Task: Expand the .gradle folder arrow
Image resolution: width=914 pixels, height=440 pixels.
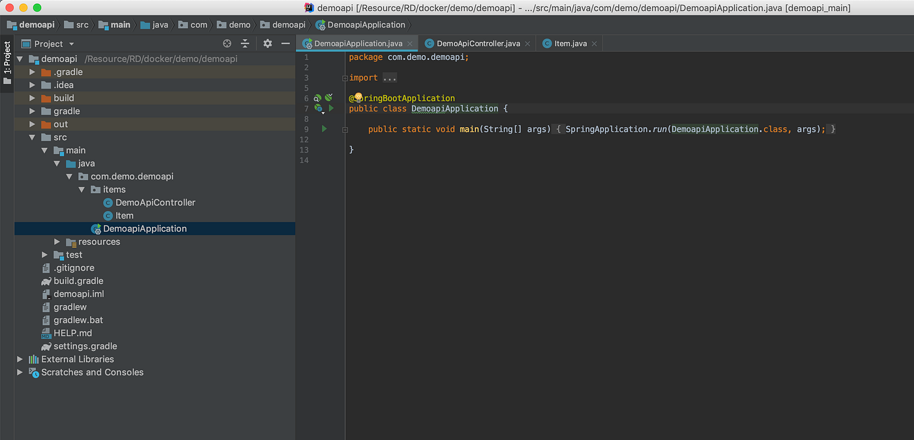Action: [x=32, y=72]
